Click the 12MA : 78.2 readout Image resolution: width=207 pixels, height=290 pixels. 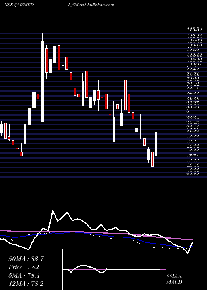click(26, 284)
